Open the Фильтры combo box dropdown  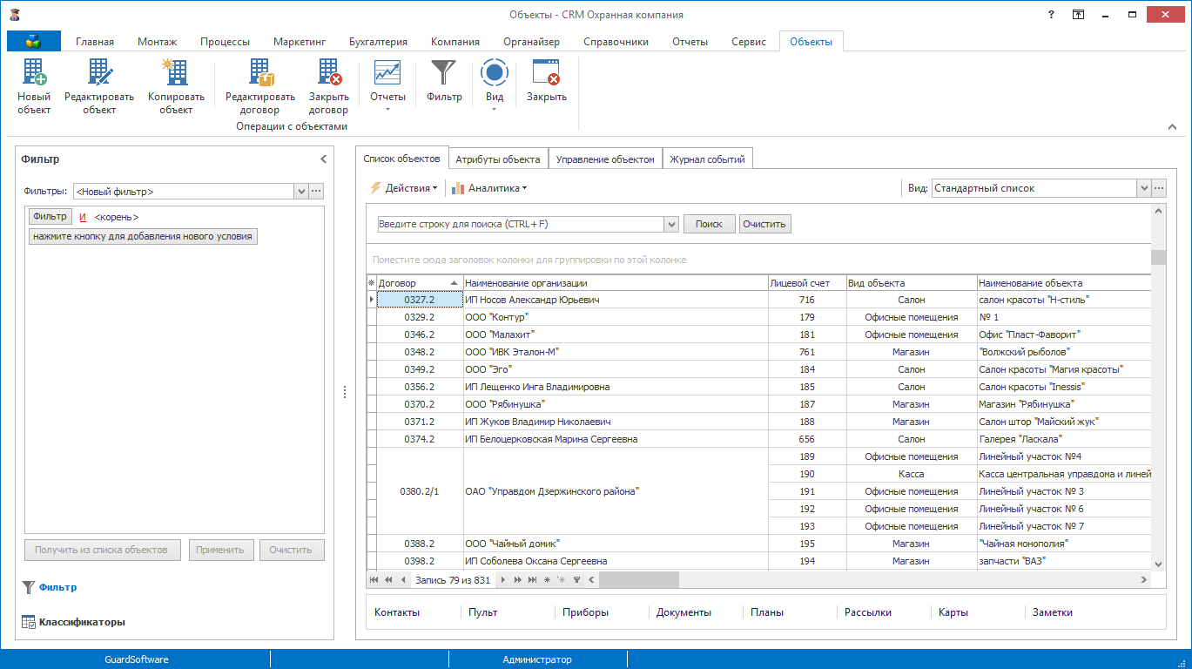[x=301, y=192]
